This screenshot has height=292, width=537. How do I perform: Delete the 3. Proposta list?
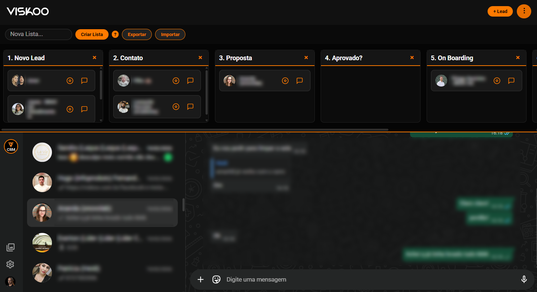[x=306, y=58]
